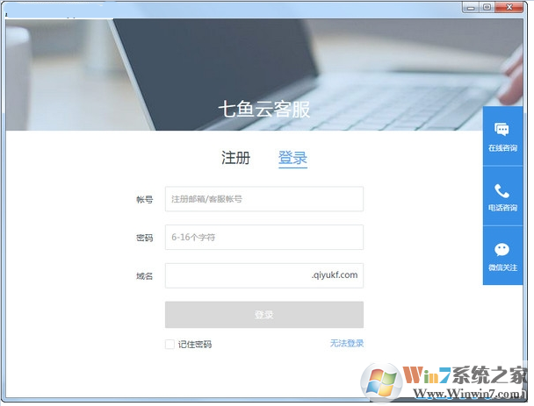The image size is (534, 406).
Task: Close the login window
Action: (509, 7)
